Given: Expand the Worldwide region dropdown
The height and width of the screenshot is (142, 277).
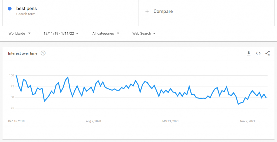Looking at the screenshot, I should coord(19,33).
